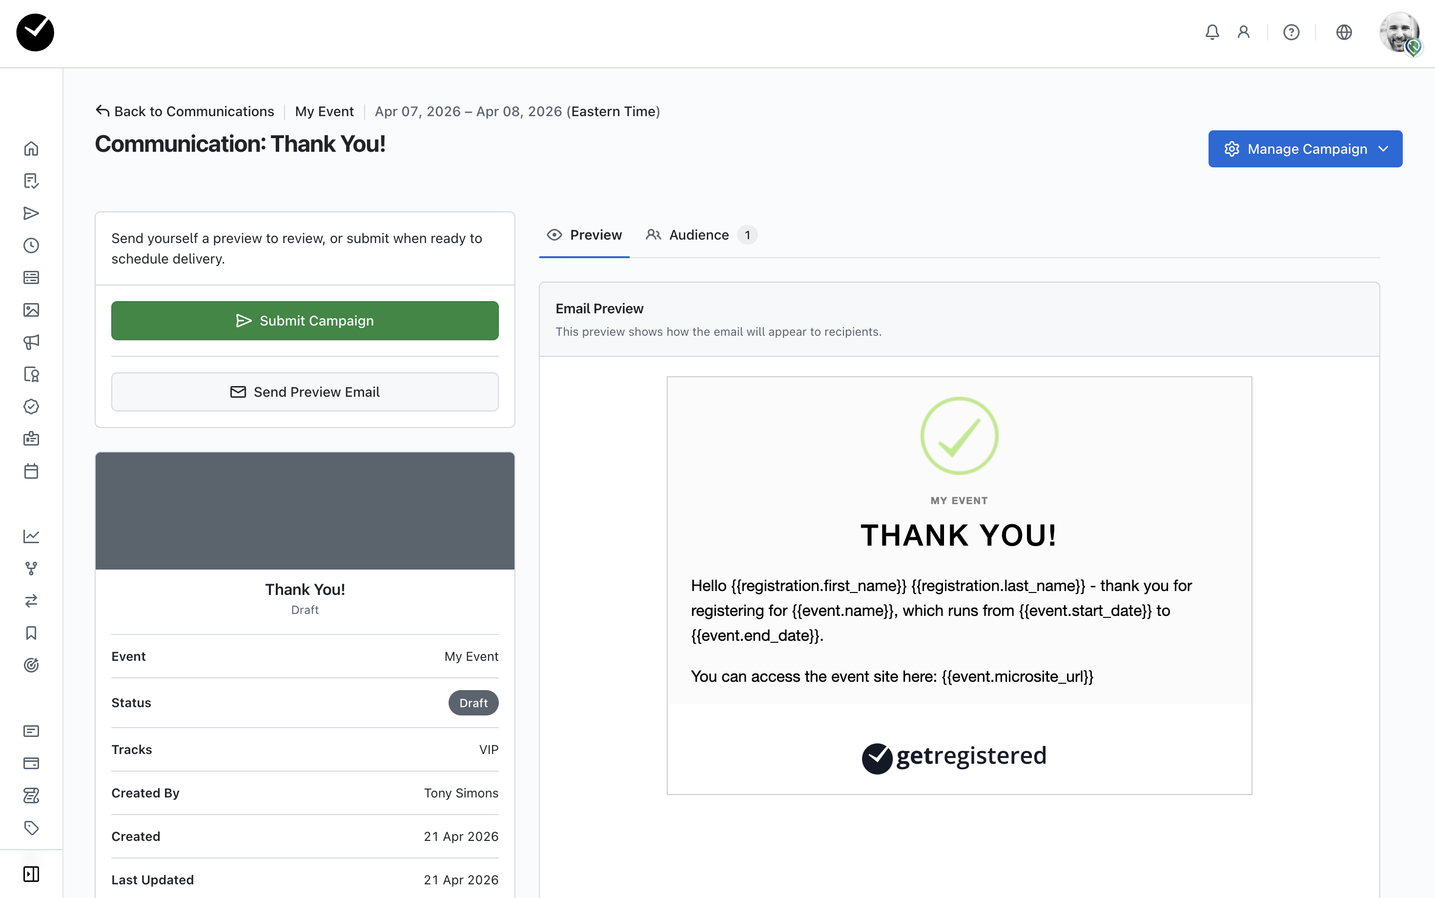This screenshot has height=898, width=1435.
Task: Click the help question-mark icon
Action: coord(1291,32)
